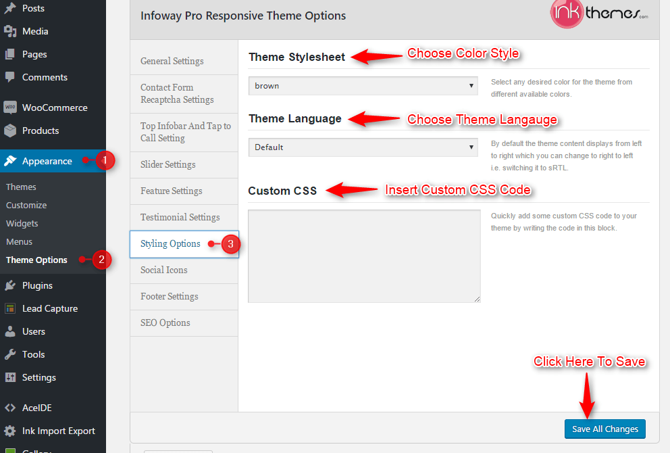Click Infoway Pro Responsive Theme Options title
This screenshot has height=453, width=670.
[x=243, y=16]
